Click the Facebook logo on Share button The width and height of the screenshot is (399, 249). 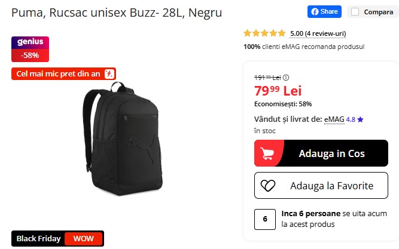click(315, 12)
